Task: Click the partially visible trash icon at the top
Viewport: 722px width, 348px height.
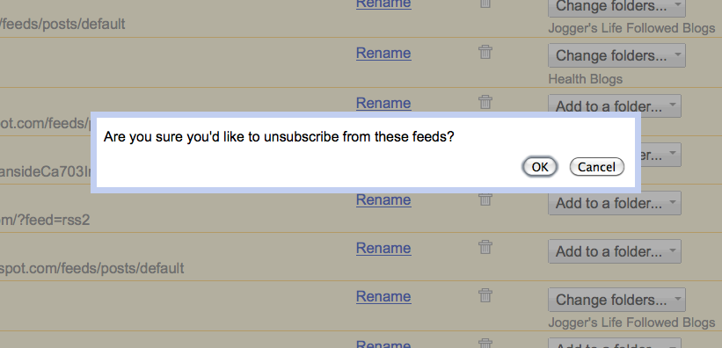Action: pyautogui.click(x=485, y=4)
